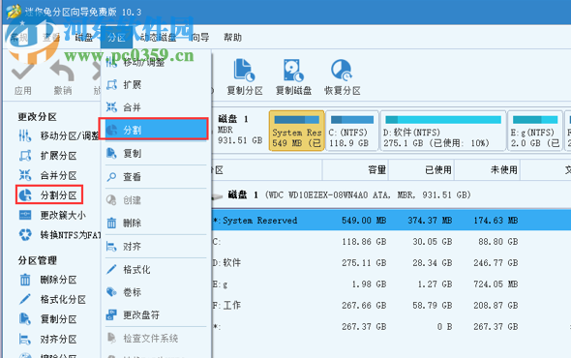Select the unallocated 267.37 GB row
This screenshot has height=358, width=571.
coord(391,327)
